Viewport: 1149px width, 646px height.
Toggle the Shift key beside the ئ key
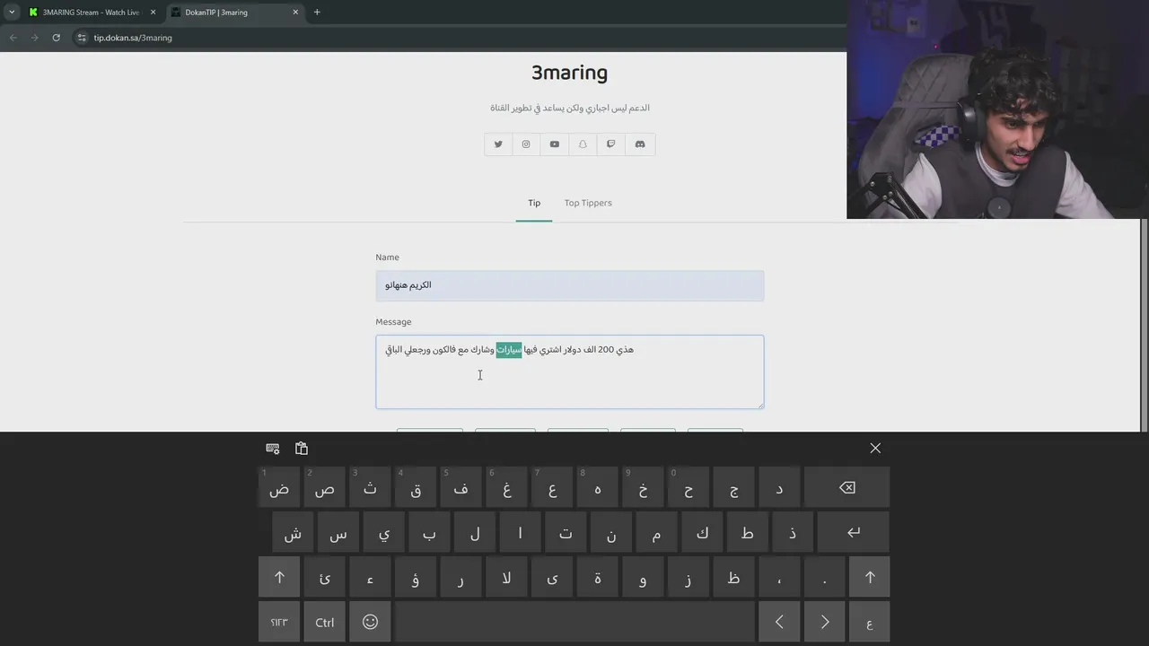tap(279, 577)
